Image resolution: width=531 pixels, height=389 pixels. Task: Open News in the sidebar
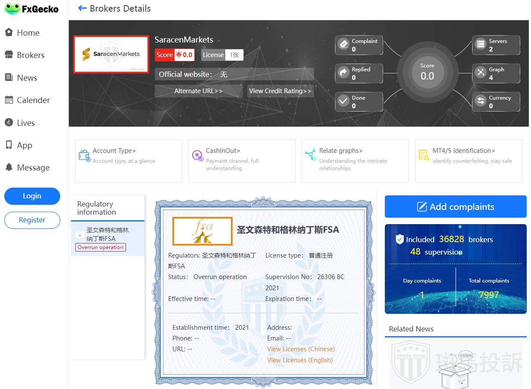(x=27, y=78)
